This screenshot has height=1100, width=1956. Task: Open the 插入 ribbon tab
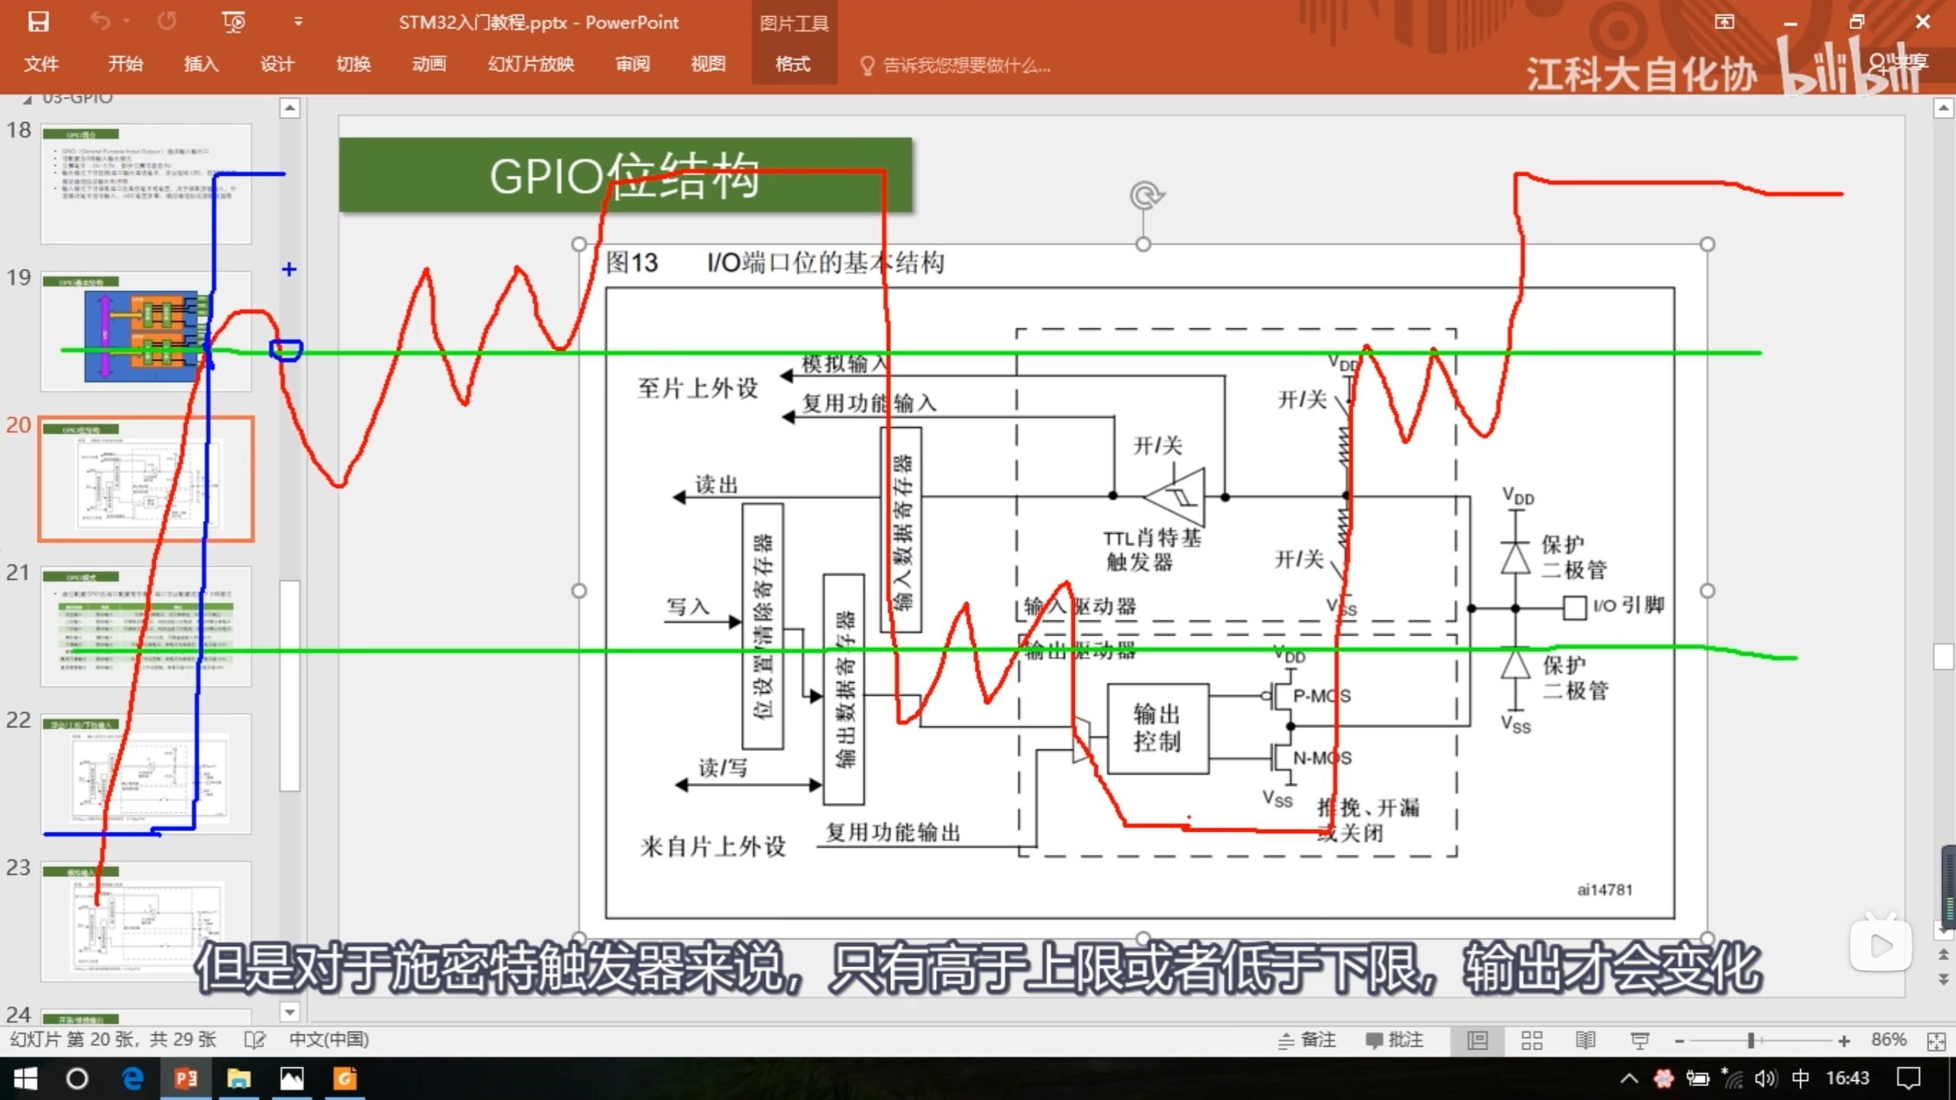(x=201, y=64)
